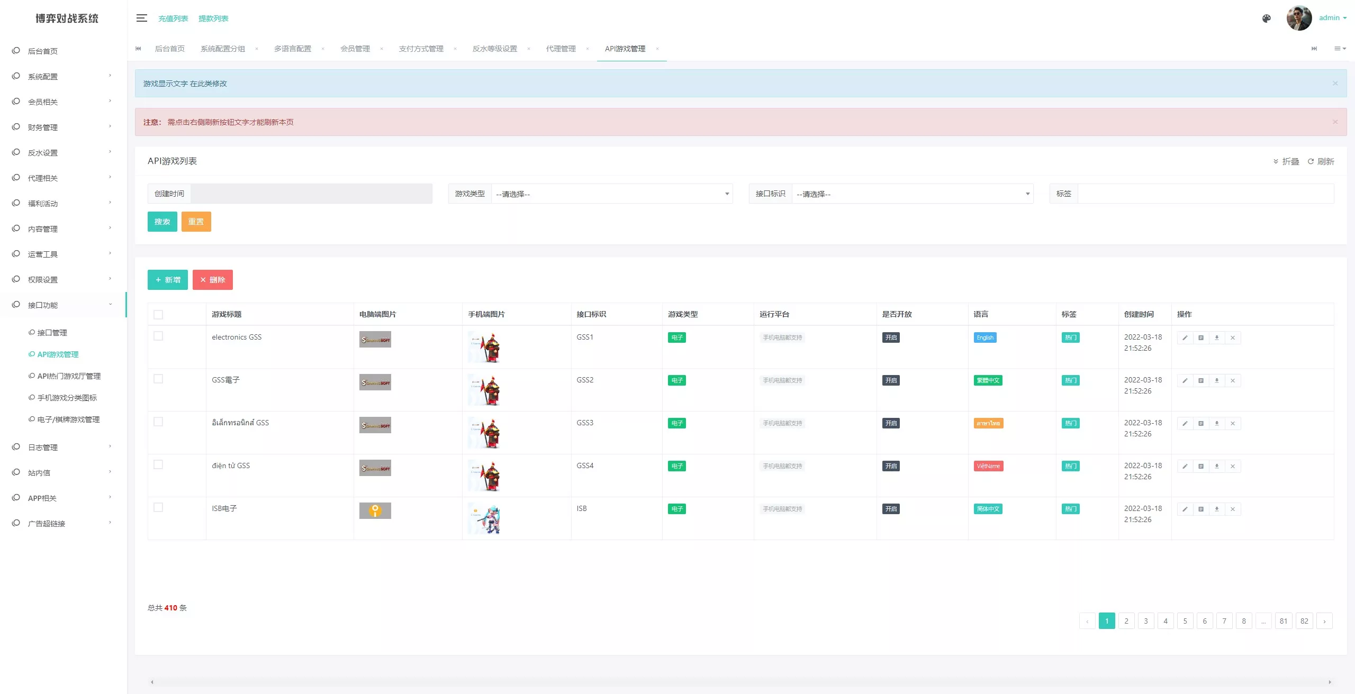Click the 新增 add button
The height and width of the screenshot is (694, 1355).
167,280
